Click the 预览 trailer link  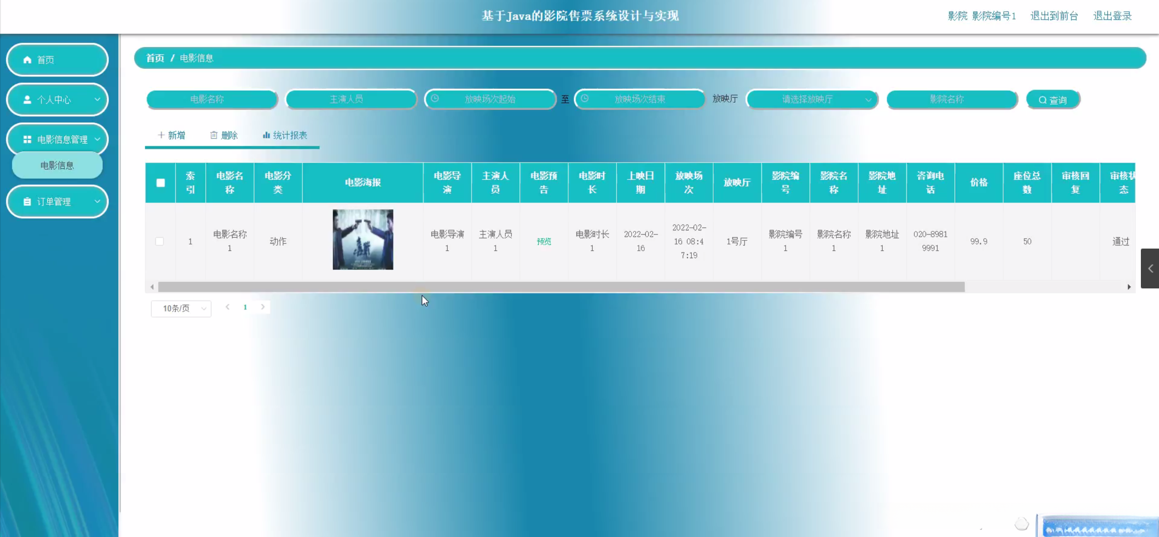pyautogui.click(x=544, y=241)
